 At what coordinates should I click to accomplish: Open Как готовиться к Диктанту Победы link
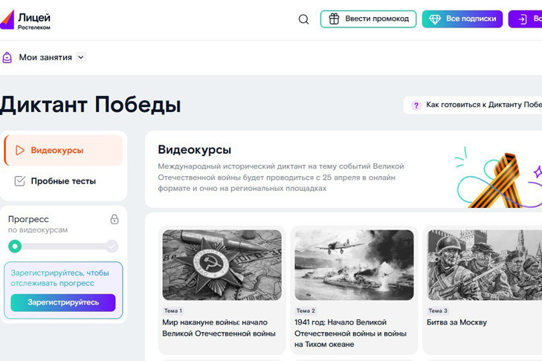[x=483, y=105]
